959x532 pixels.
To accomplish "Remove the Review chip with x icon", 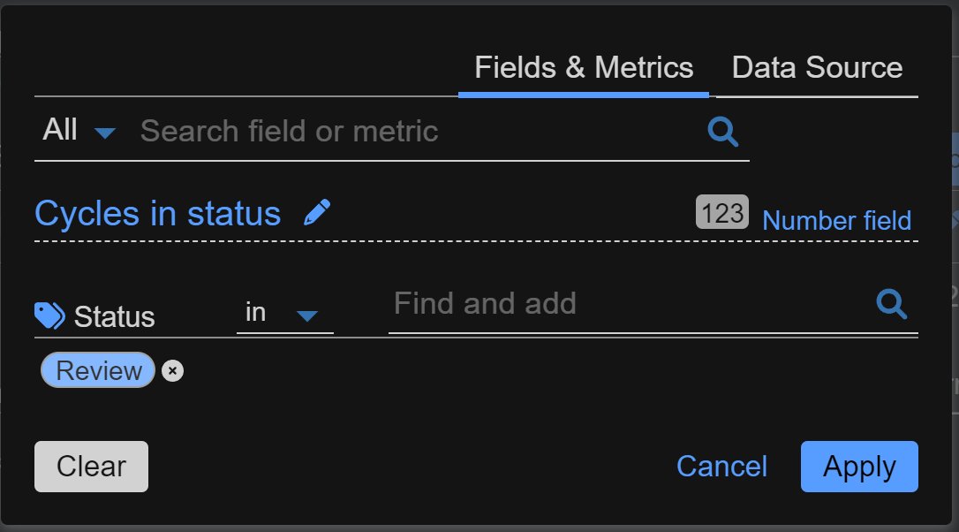I will pyautogui.click(x=173, y=371).
